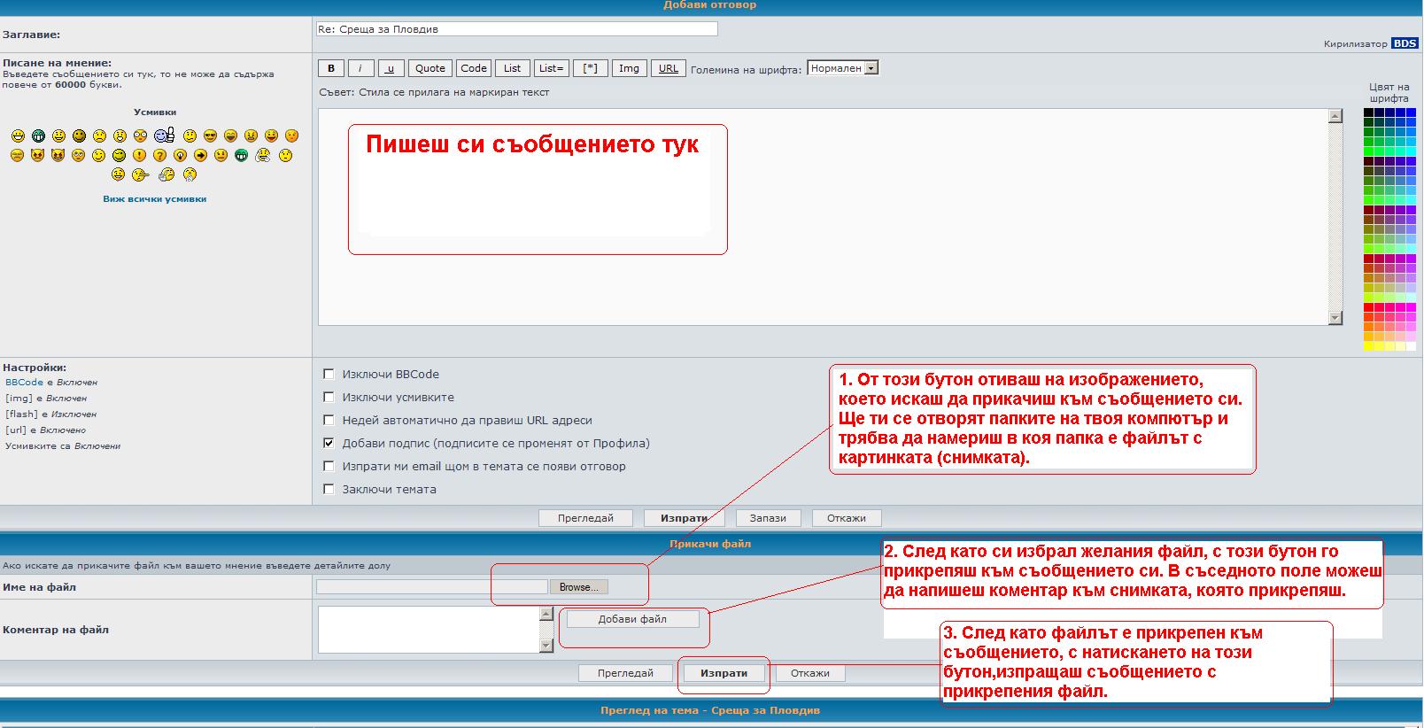Screen dimensions: 1424x728
Task: Check Недей автоматично да правиш URL адреси
Action: (329, 421)
